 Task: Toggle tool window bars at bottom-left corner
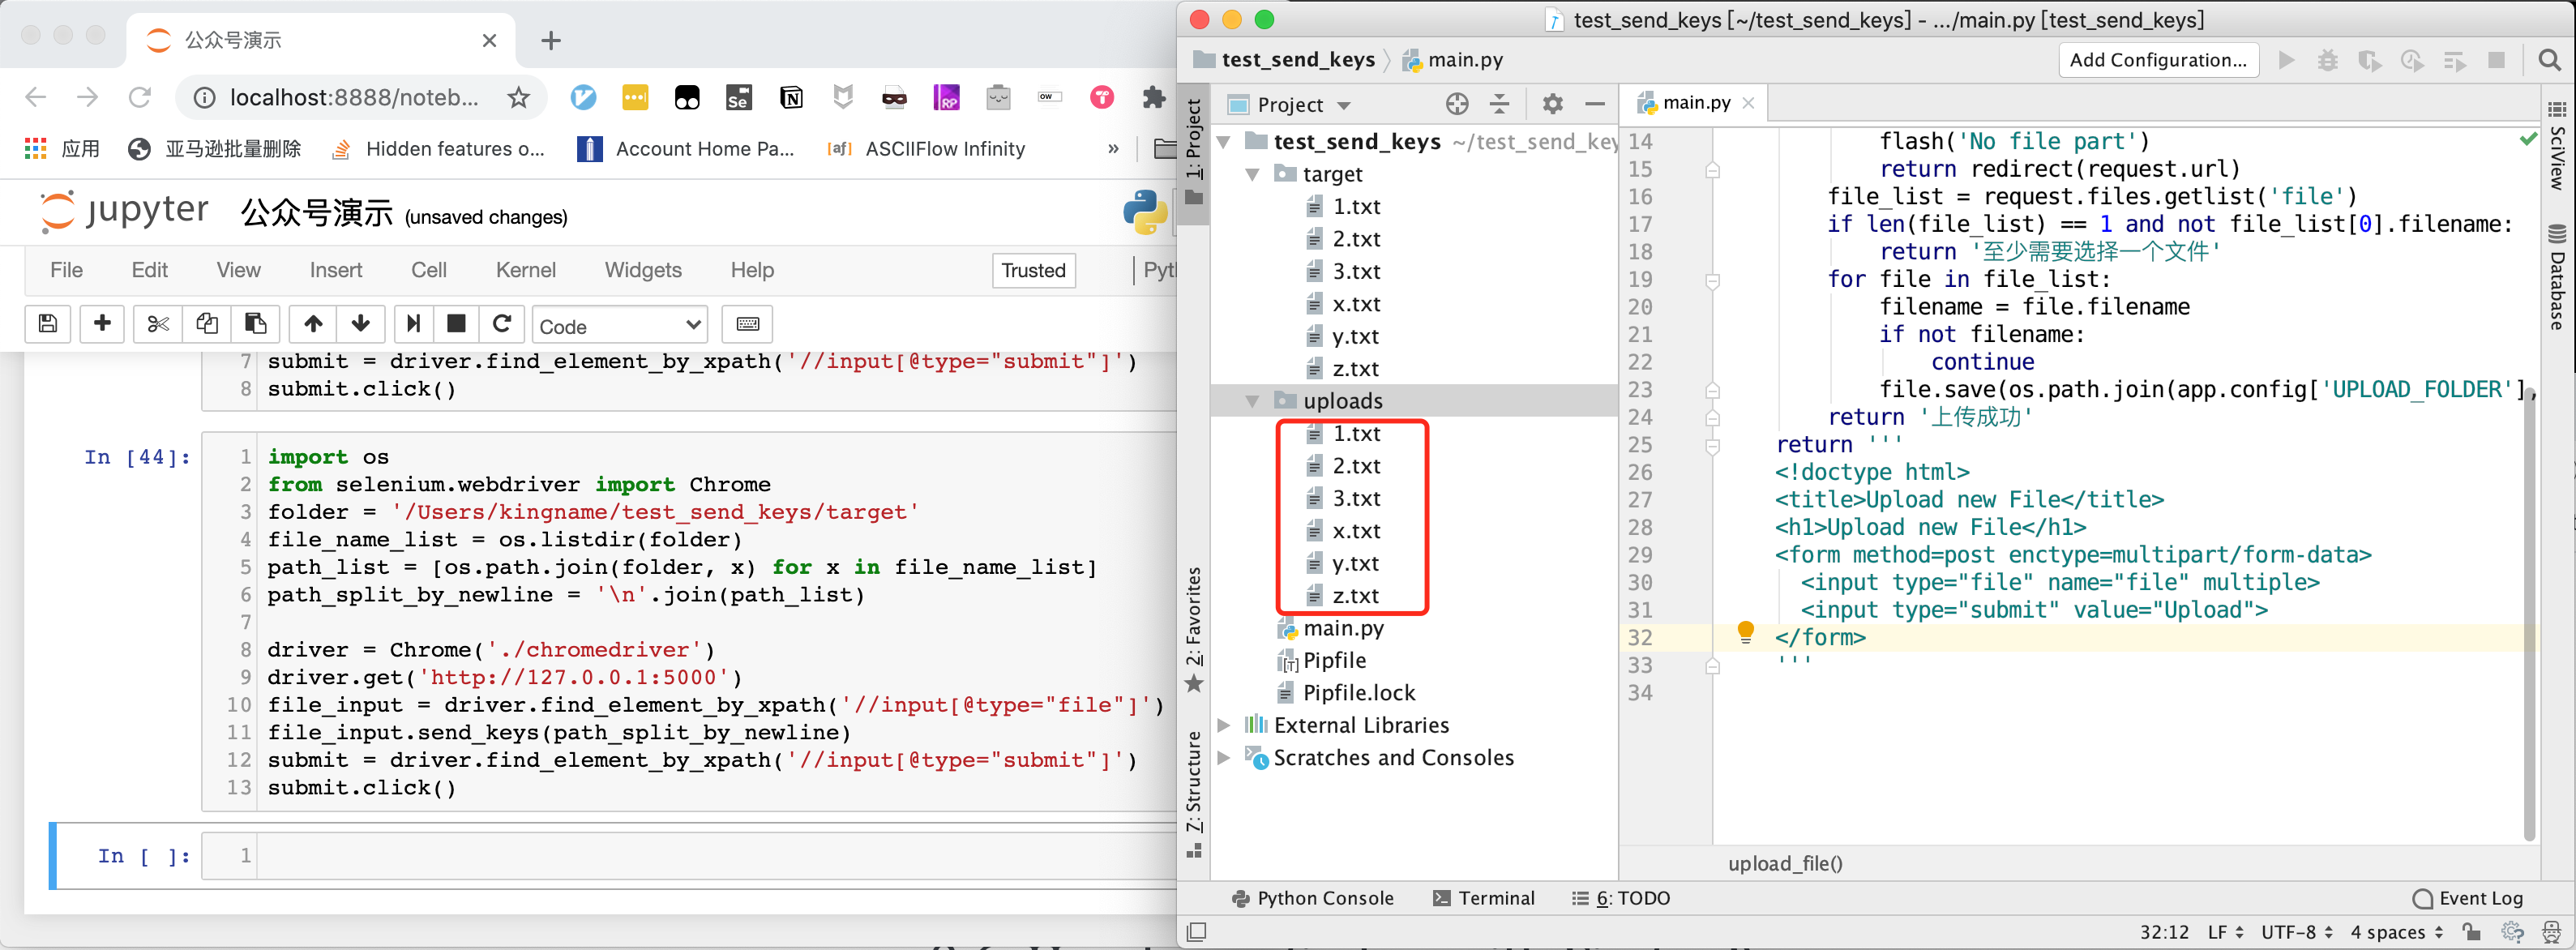click(x=1196, y=931)
